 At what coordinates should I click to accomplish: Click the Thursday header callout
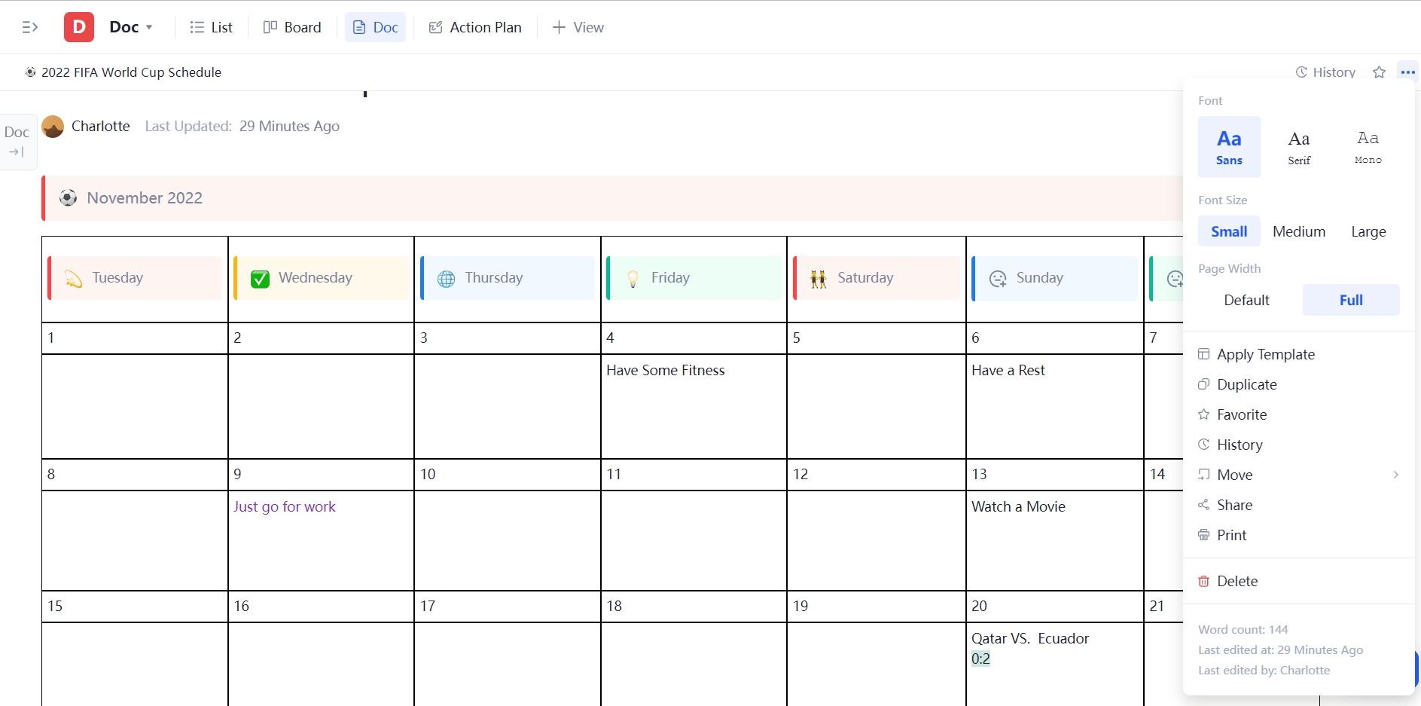point(507,278)
